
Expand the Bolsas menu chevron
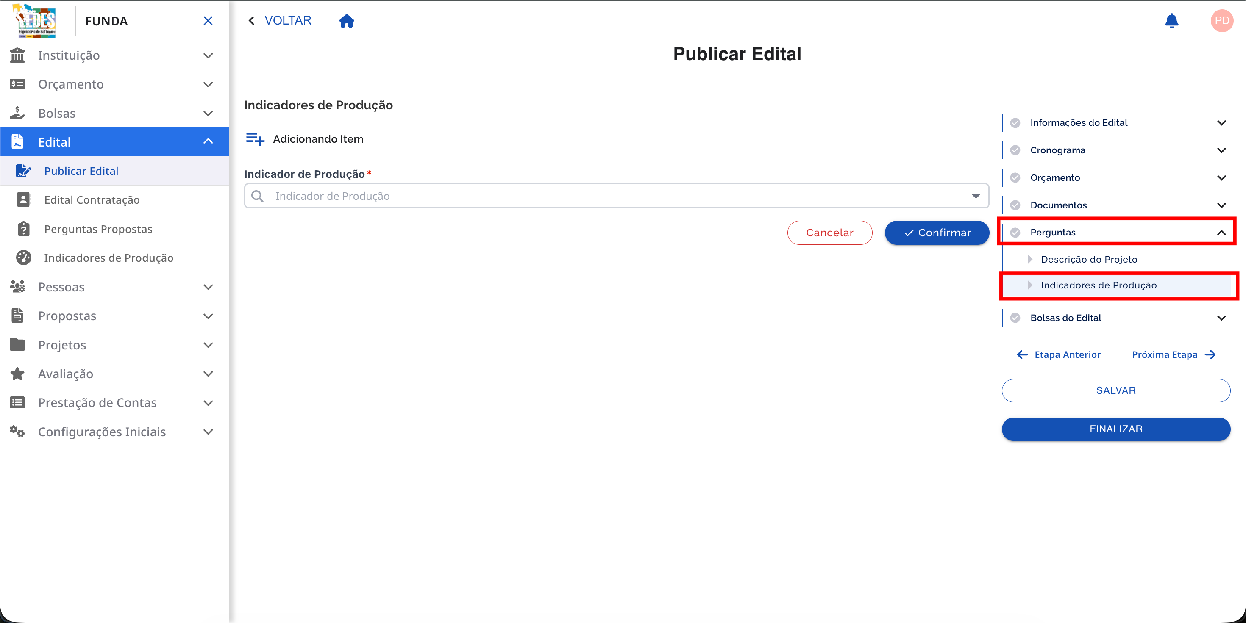[208, 114]
